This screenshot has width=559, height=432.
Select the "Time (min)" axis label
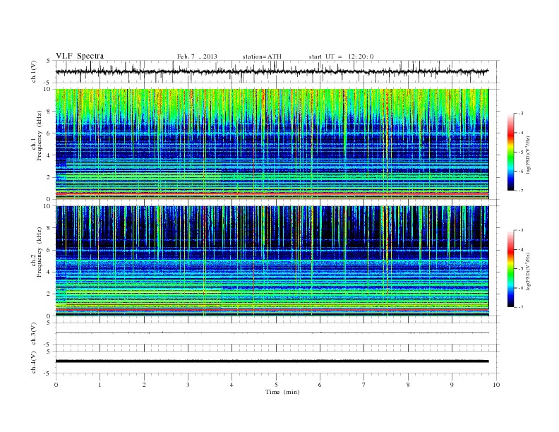tap(282, 392)
